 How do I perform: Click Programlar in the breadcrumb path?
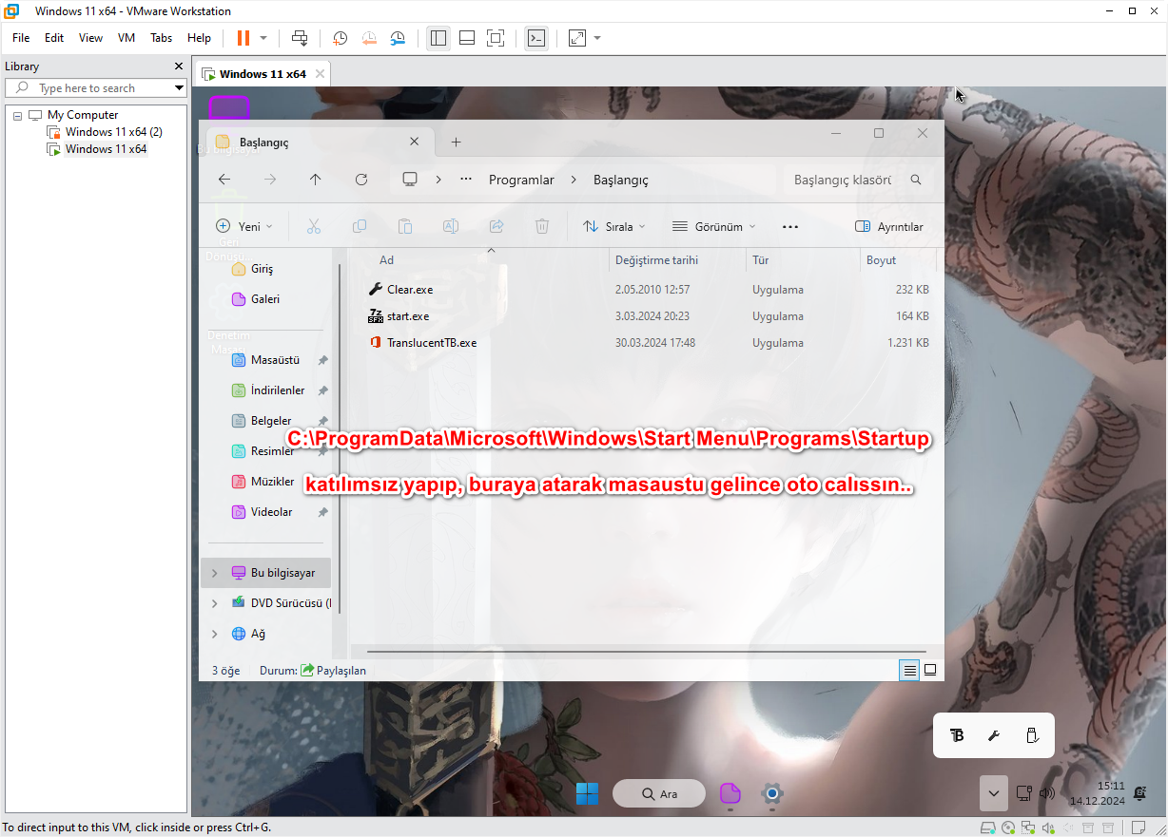click(x=521, y=180)
